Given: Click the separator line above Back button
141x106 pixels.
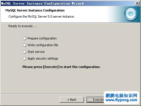Looking at the screenshot, I should (x=52, y=93).
